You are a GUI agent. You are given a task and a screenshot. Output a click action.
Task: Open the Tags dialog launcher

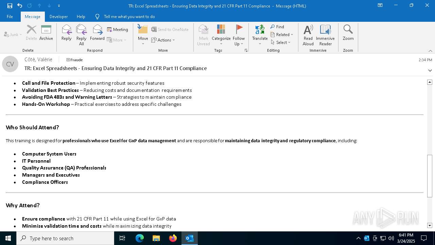point(246,50)
